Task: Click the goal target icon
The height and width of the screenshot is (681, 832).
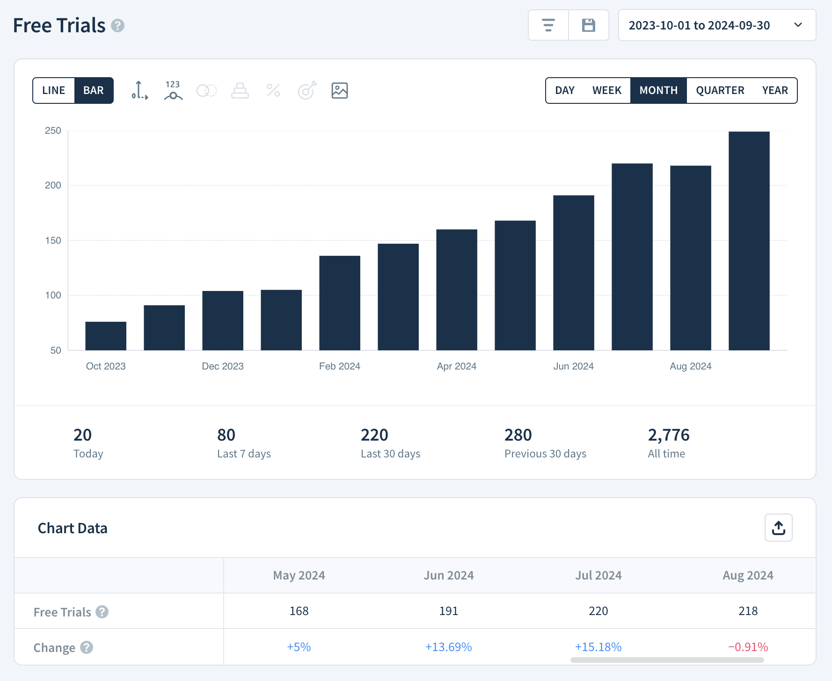Action: [307, 90]
